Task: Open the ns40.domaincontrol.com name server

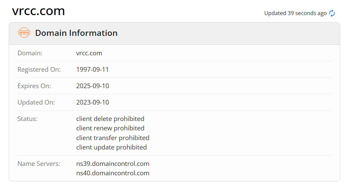Action: click(x=113, y=173)
